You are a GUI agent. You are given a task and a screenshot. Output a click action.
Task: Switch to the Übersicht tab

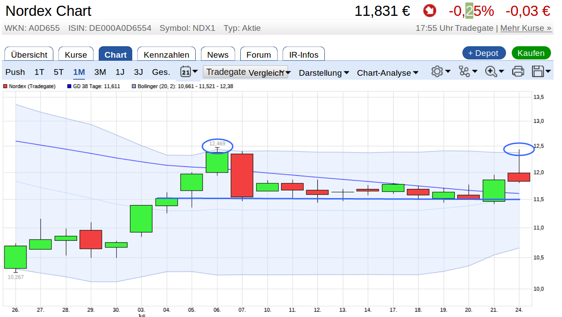coord(29,54)
